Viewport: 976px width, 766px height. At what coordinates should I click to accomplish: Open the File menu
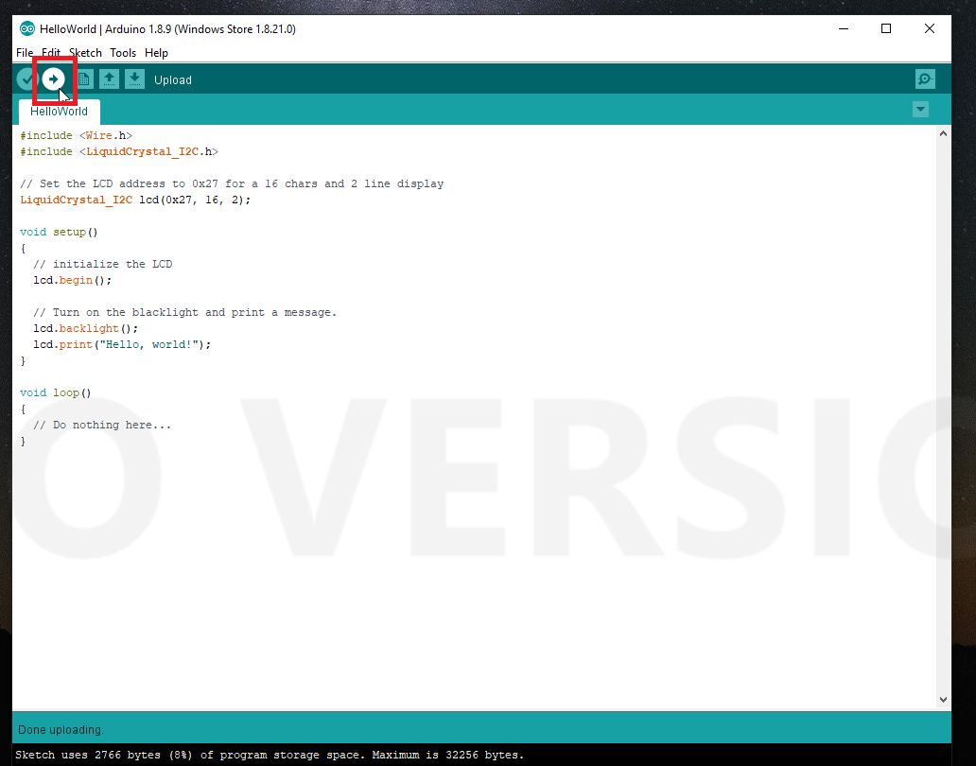pos(25,53)
